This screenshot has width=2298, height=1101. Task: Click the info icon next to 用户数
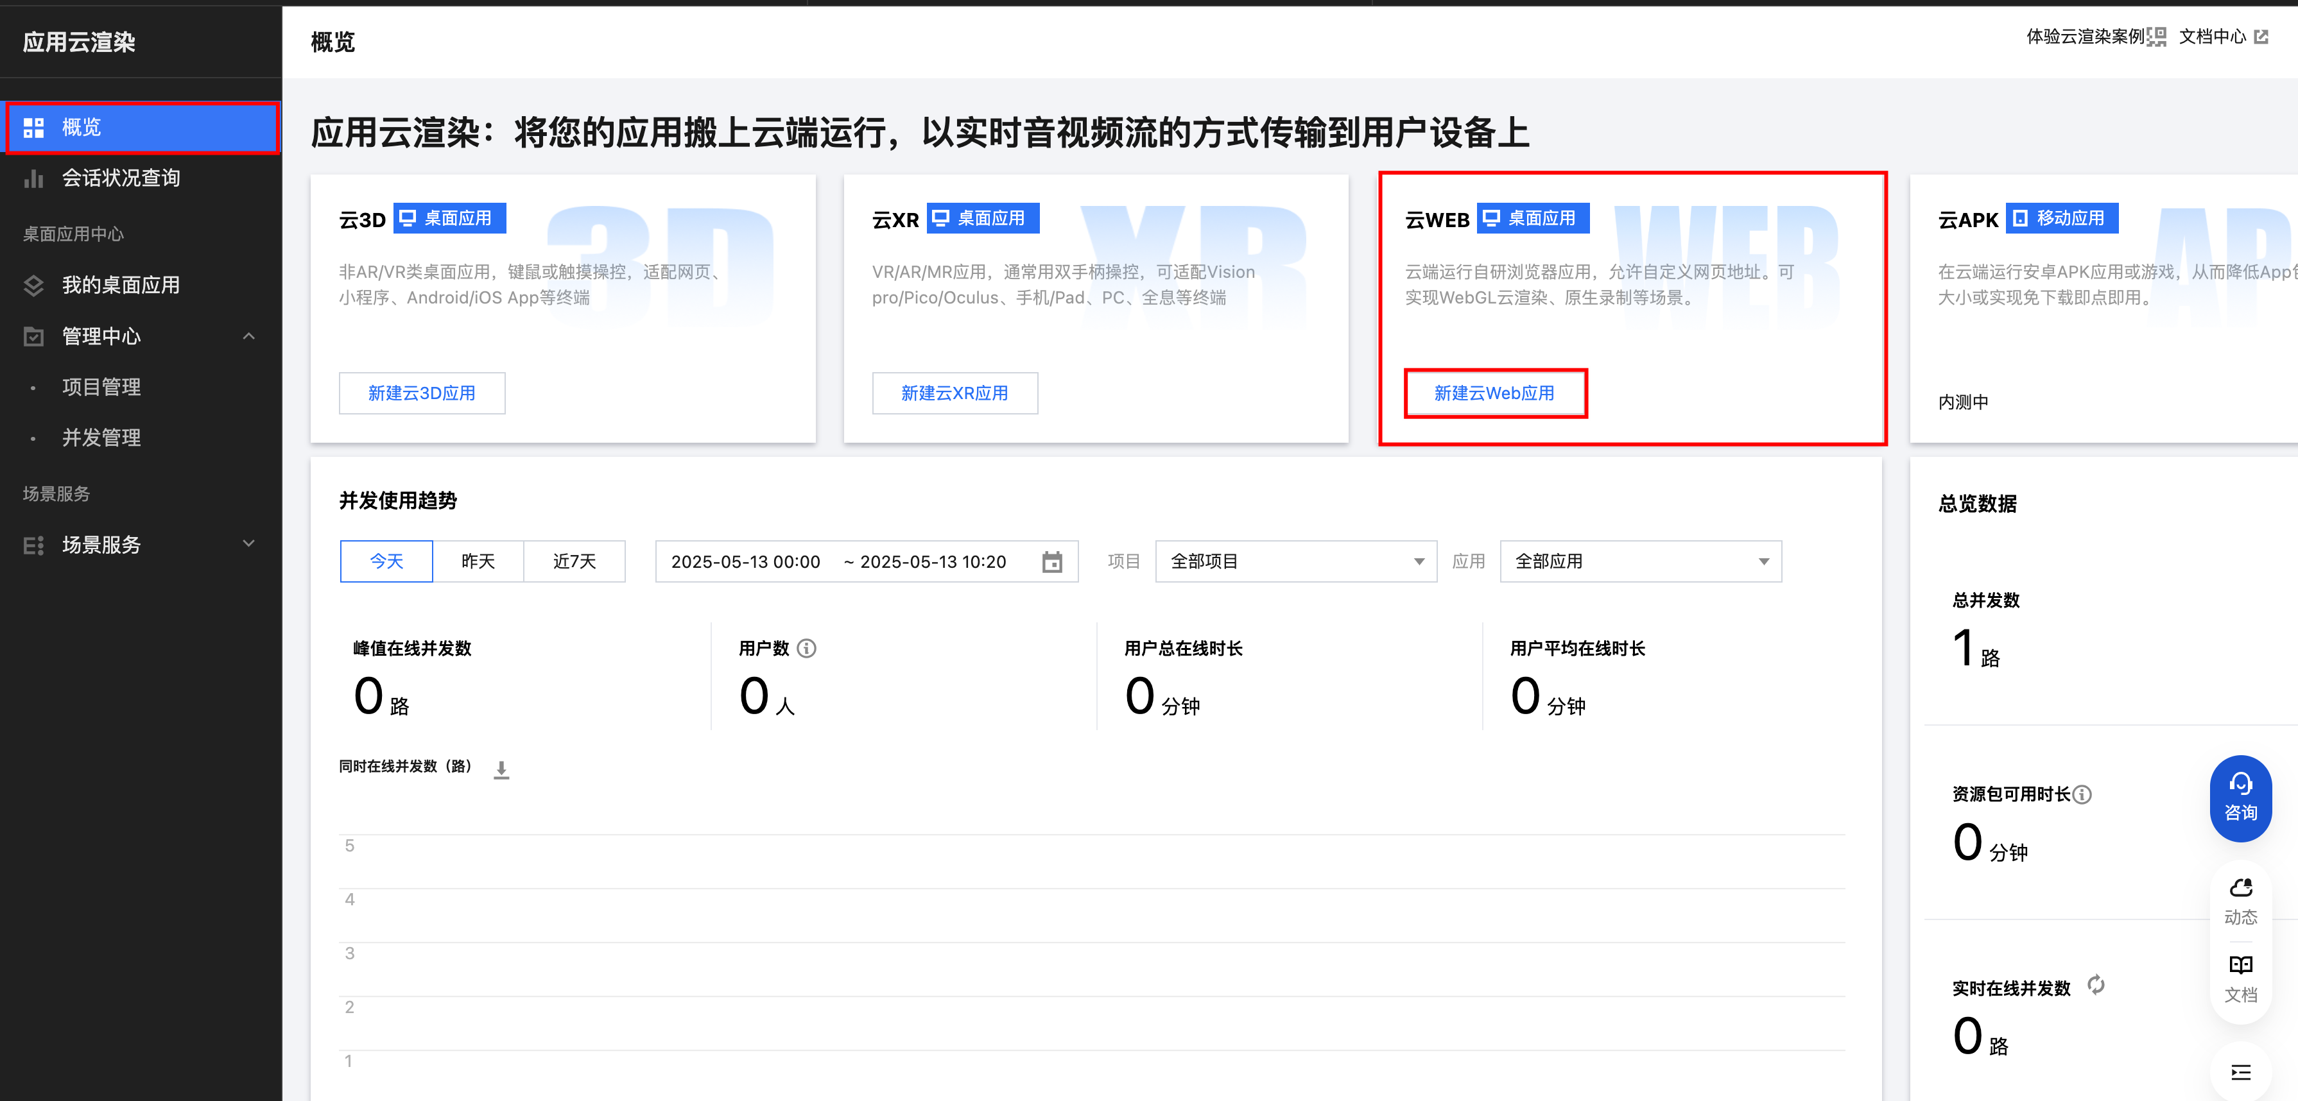(x=806, y=648)
